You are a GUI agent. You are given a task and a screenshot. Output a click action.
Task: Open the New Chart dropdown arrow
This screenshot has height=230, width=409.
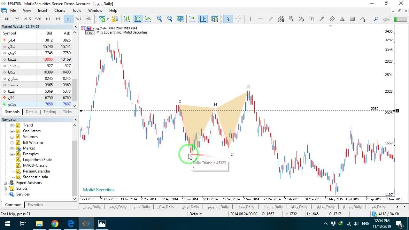click(x=108, y=19)
